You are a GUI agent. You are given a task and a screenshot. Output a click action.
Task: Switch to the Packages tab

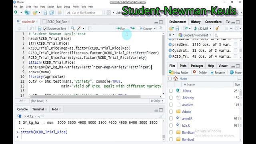pyautogui.click(x=197, y=66)
